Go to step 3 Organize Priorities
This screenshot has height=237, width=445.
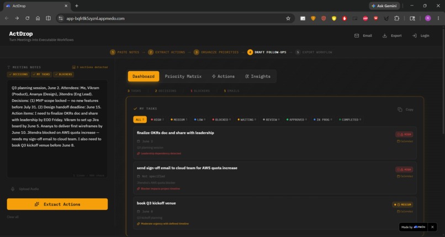point(216,52)
